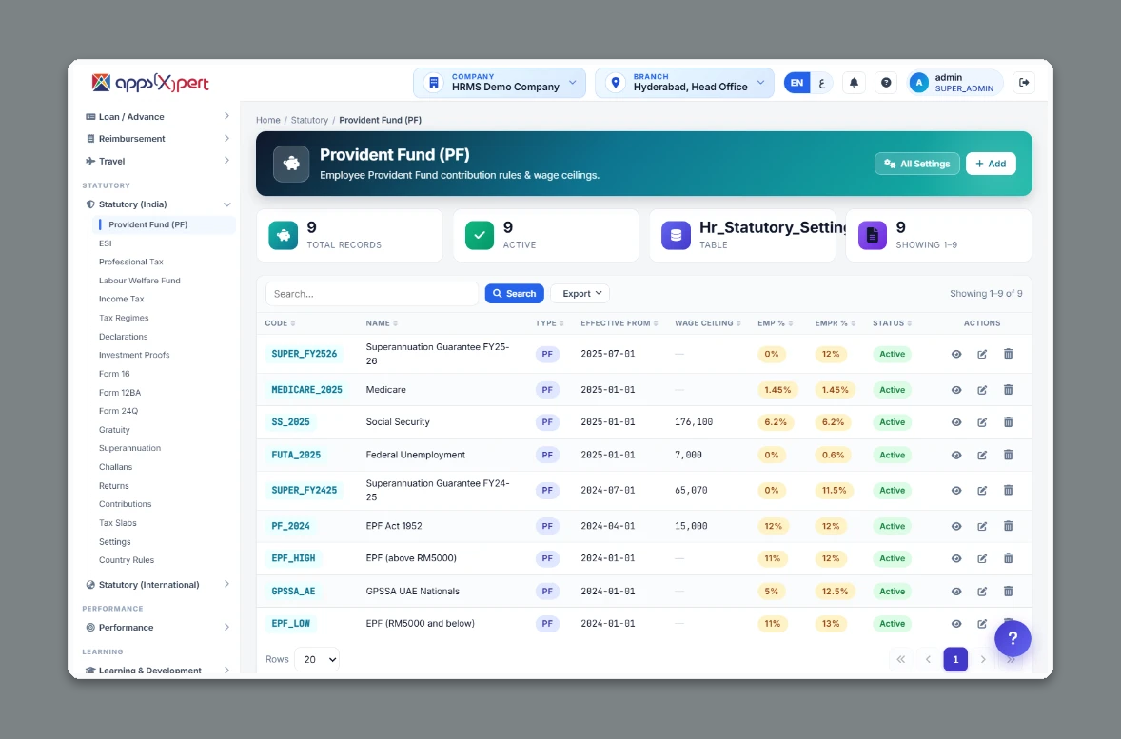Viewport: 1121px width, 739px height.
Task: Expand the Statutory (International) menu
Action: (x=157, y=585)
